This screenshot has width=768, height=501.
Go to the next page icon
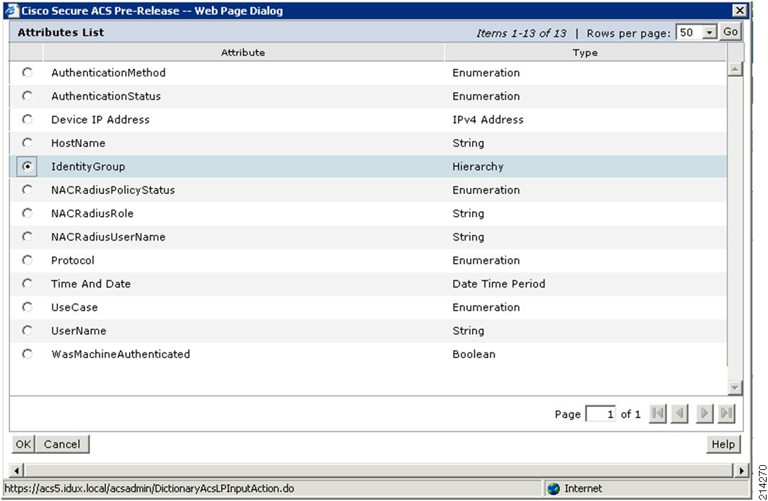pos(705,414)
